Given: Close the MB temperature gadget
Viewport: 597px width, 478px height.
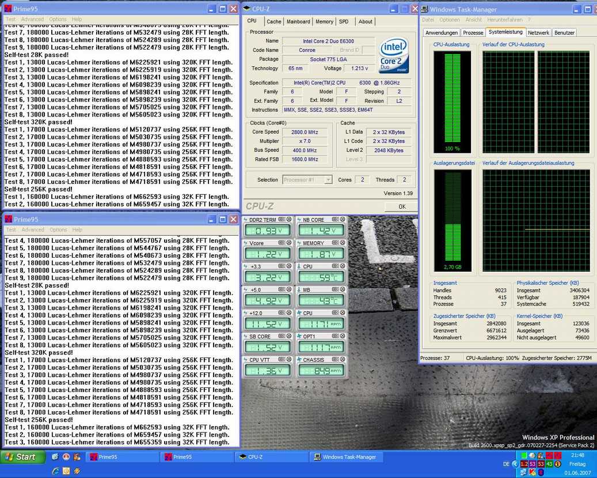Looking at the screenshot, I should [x=343, y=289].
